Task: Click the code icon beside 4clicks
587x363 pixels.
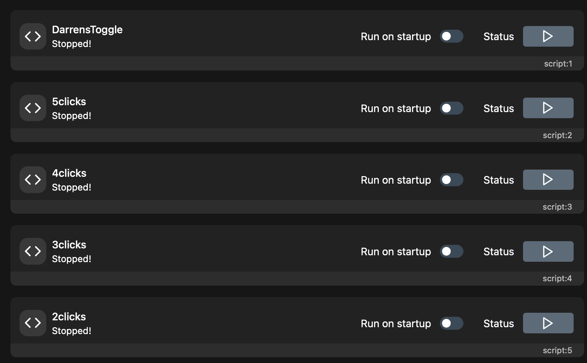Action: [33, 179]
